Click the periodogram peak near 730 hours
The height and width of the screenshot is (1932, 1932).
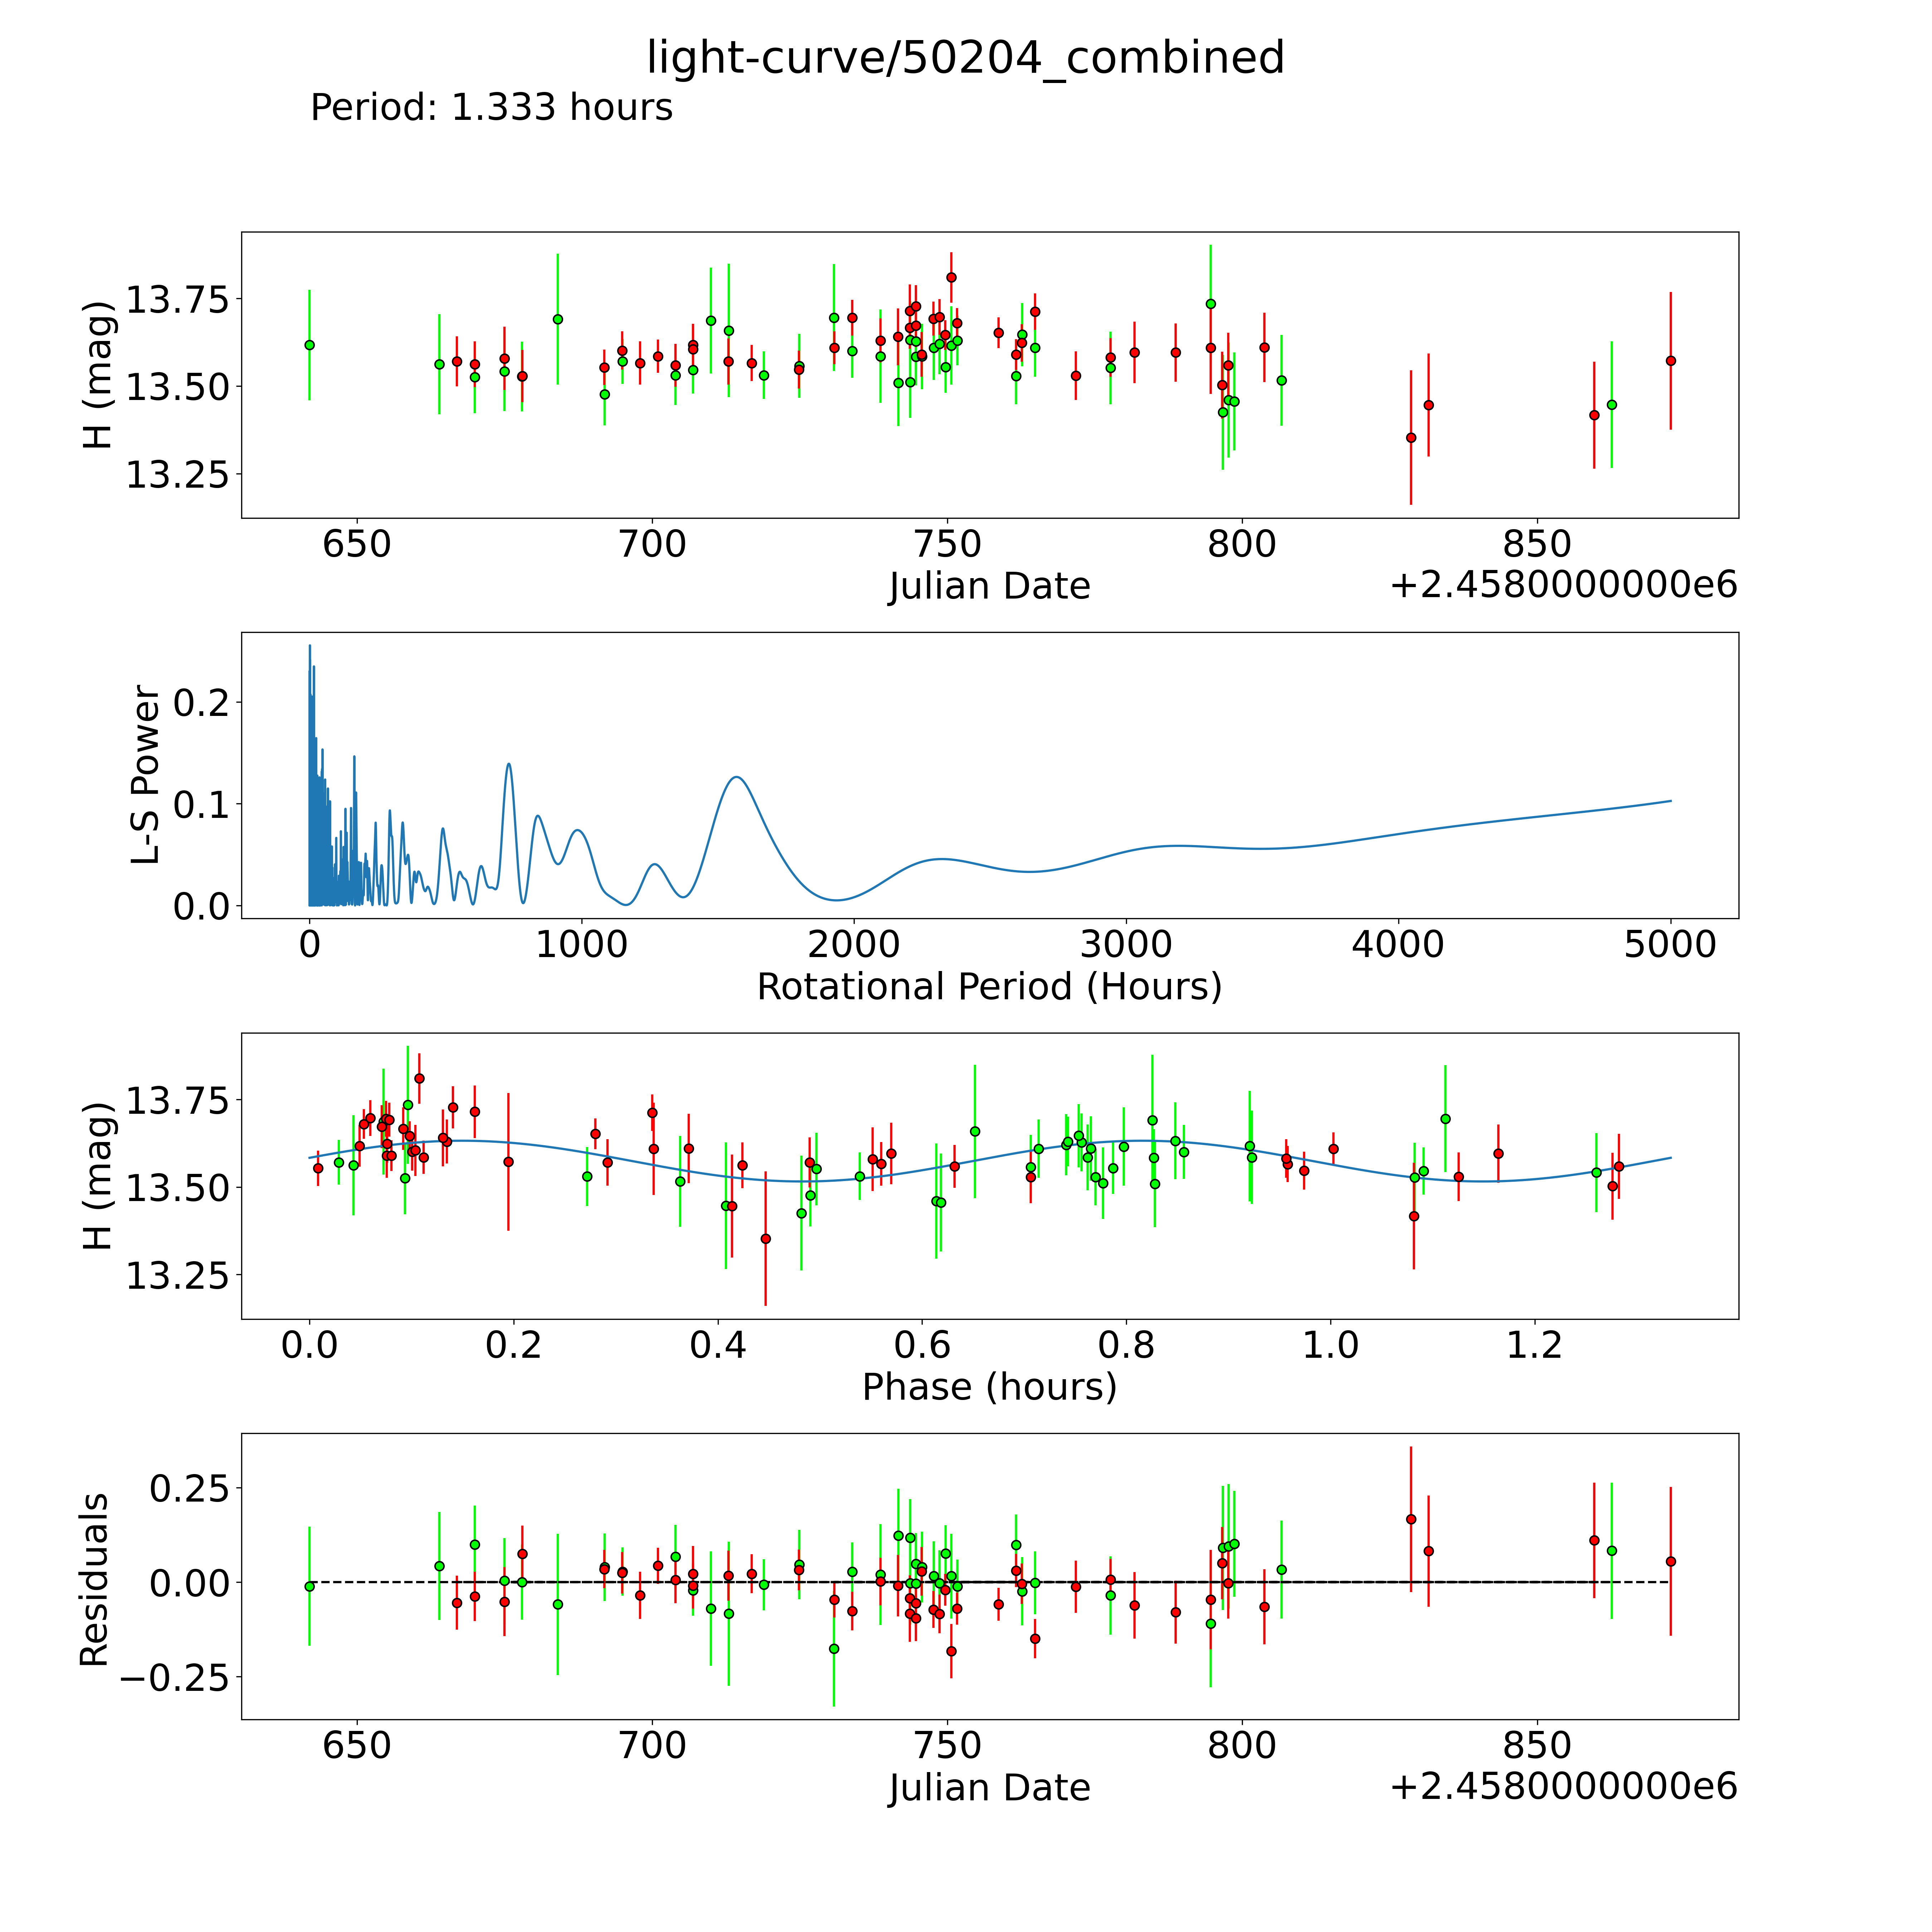point(509,764)
